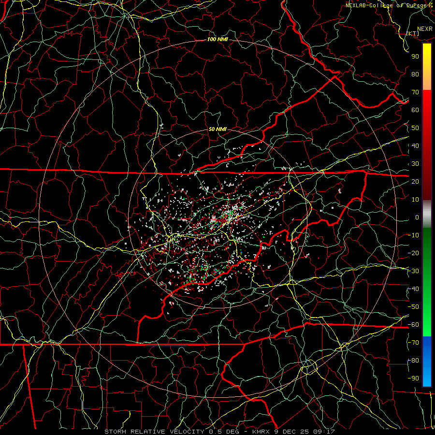Click the positive 80 label on velocity scale
Viewport: 435px width, 435px height.
tap(415, 74)
